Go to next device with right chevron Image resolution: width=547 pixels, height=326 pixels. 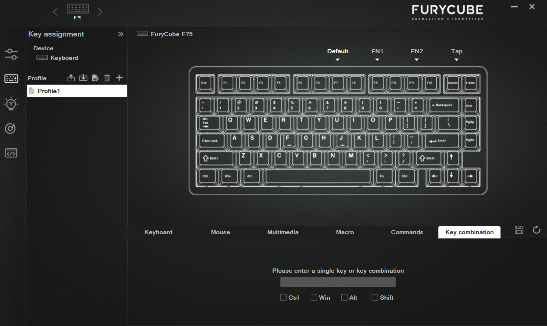point(100,12)
